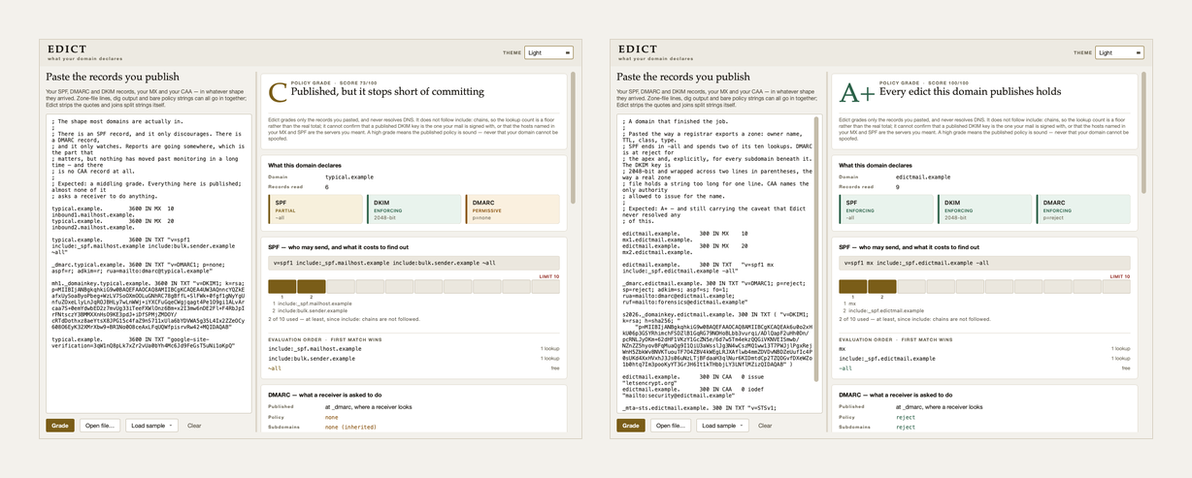1192x478 pixels.
Task: Select DKIM Enforcing card in edictmail.example window
Action: [985, 208]
